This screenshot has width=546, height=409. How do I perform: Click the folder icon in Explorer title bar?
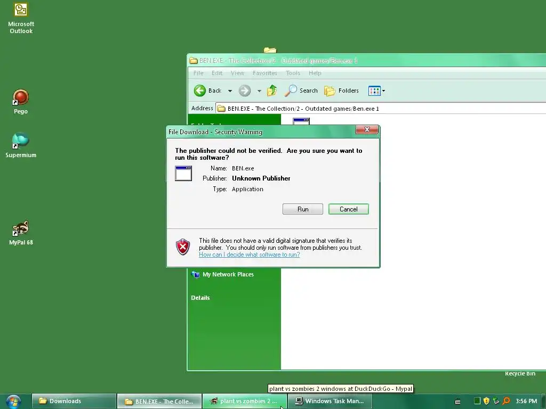194,61
